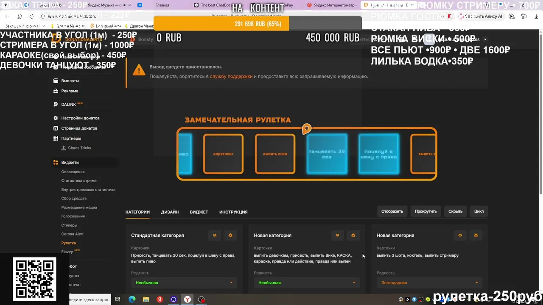Image resolution: width=543 pixels, height=305 pixels.
Task: Click the Windows search box in taskbar
Action: [90, 299]
